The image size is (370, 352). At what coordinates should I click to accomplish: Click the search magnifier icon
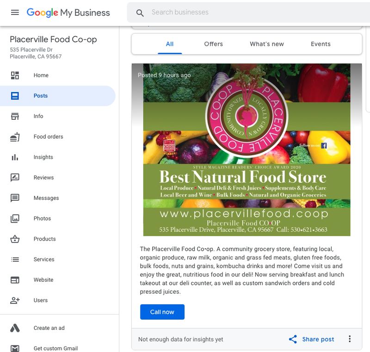tap(140, 13)
